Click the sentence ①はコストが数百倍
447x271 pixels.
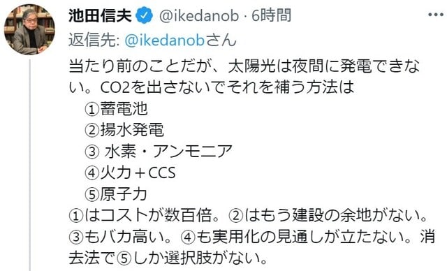pyautogui.click(x=140, y=215)
